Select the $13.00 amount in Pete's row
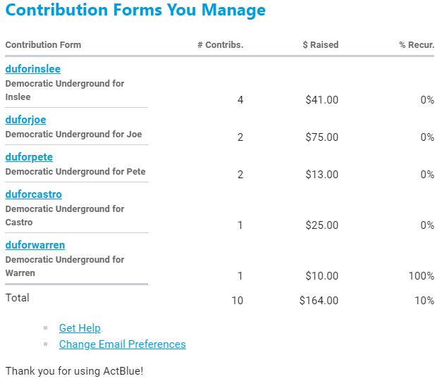This screenshot has height=381, width=442. tap(321, 175)
